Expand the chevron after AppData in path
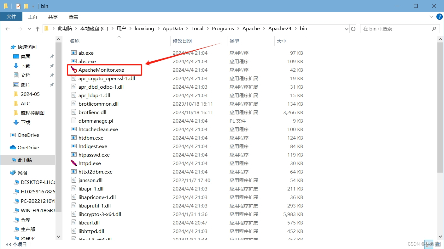Image resolution: width=444 pixels, height=249 pixels. 187,29
